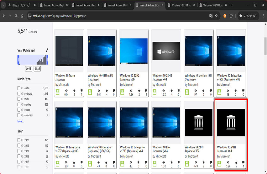The height and width of the screenshot is (174, 267).
Task: Click the browser reload button
Action: (x=16, y=16)
